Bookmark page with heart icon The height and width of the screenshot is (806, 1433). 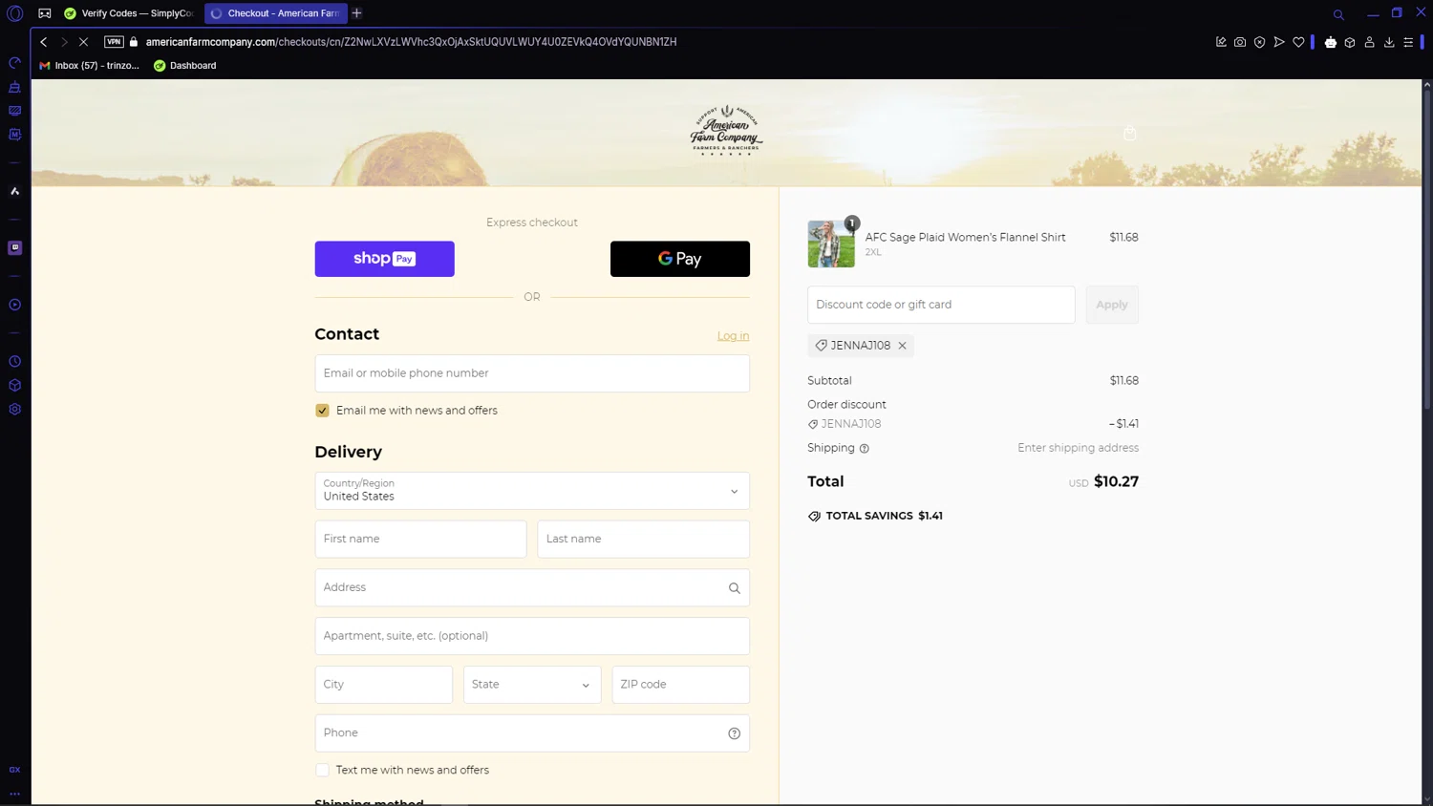click(x=1298, y=42)
